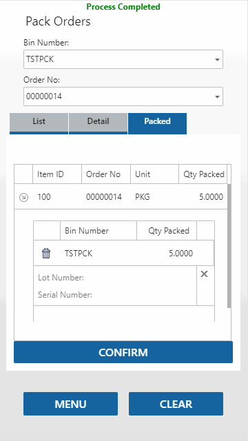Delete the TSTPCK packed row with trash icon
The height and width of the screenshot is (441, 248).
(46, 254)
